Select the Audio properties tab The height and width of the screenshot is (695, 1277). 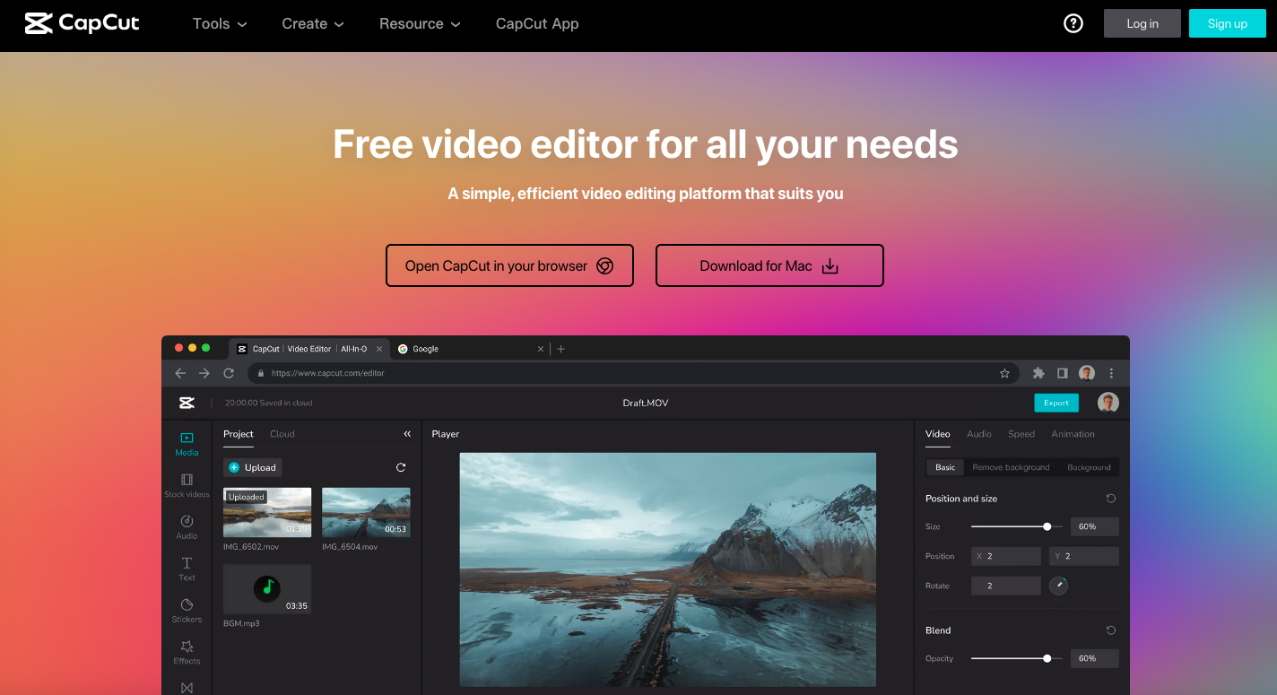tap(979, 434)
